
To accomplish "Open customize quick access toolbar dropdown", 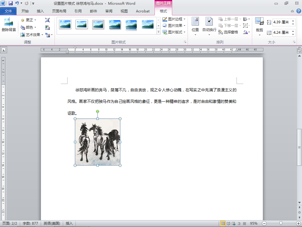I will (33, 3).
